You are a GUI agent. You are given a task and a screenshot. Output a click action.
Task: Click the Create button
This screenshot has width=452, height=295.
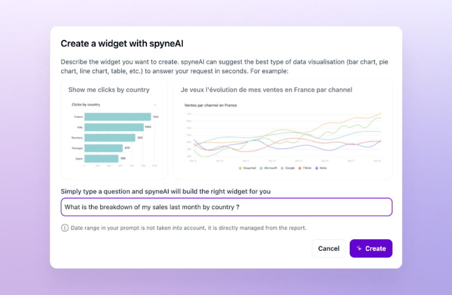371,248
